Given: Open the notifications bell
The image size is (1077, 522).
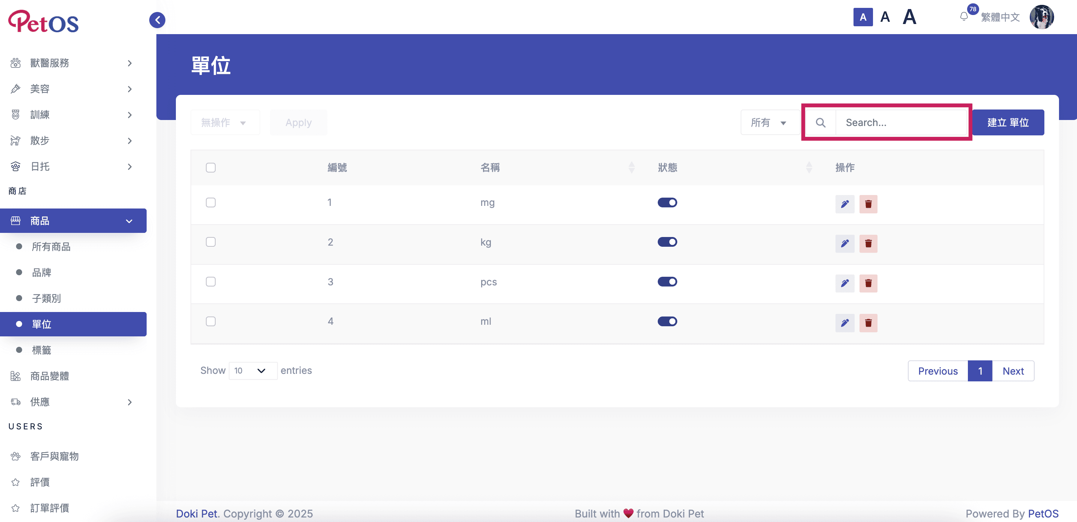Looking at the screenshot, I should click(964, 17).
